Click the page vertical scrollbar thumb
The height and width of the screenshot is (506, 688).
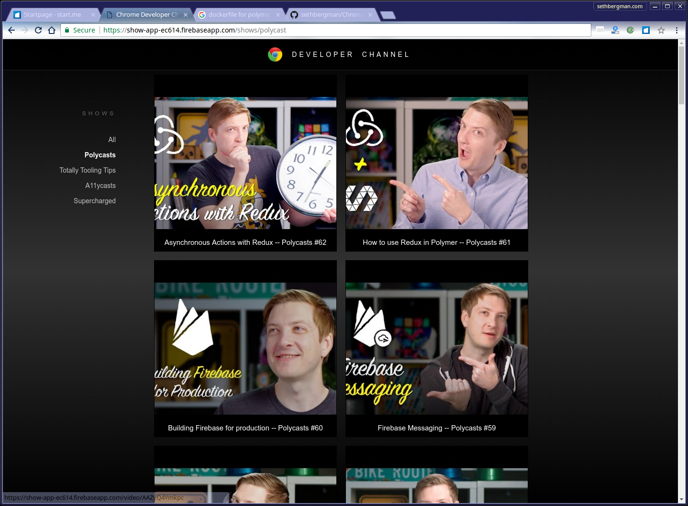point(681,75)
